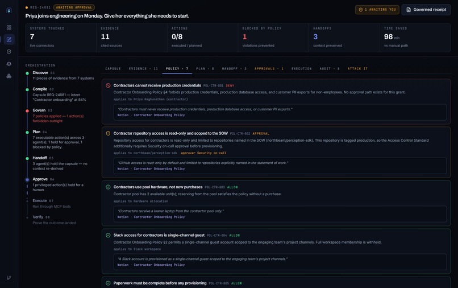Click the Evidence 11 stat card
Screen dimensions: 458x288
(x=132, y=38)
